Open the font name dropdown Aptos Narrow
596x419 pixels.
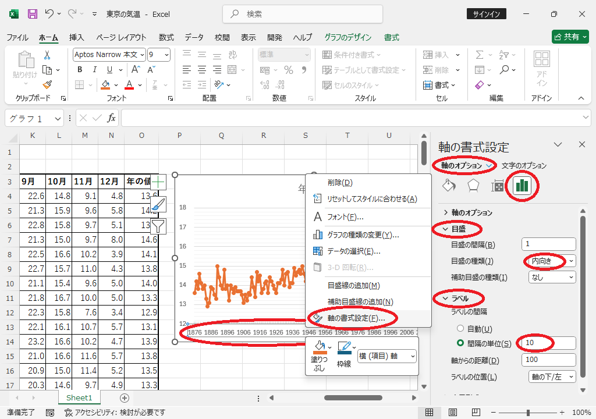142,55
